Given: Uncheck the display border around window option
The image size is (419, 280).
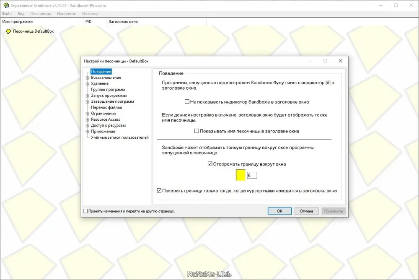Looking at the screenshot, I should [x=210, y=164].
